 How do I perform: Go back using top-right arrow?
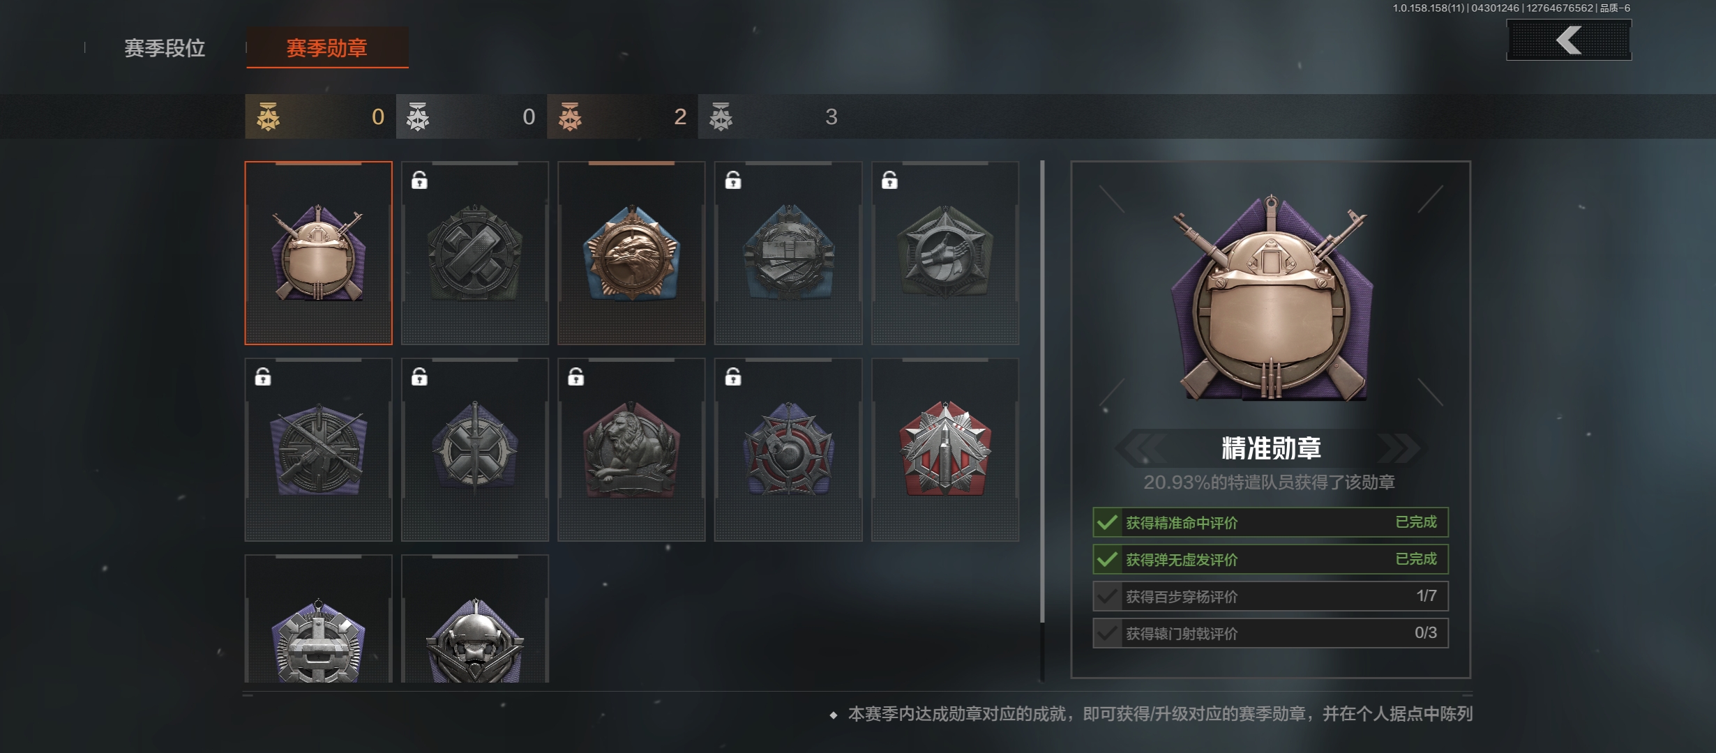[1569, 40]
